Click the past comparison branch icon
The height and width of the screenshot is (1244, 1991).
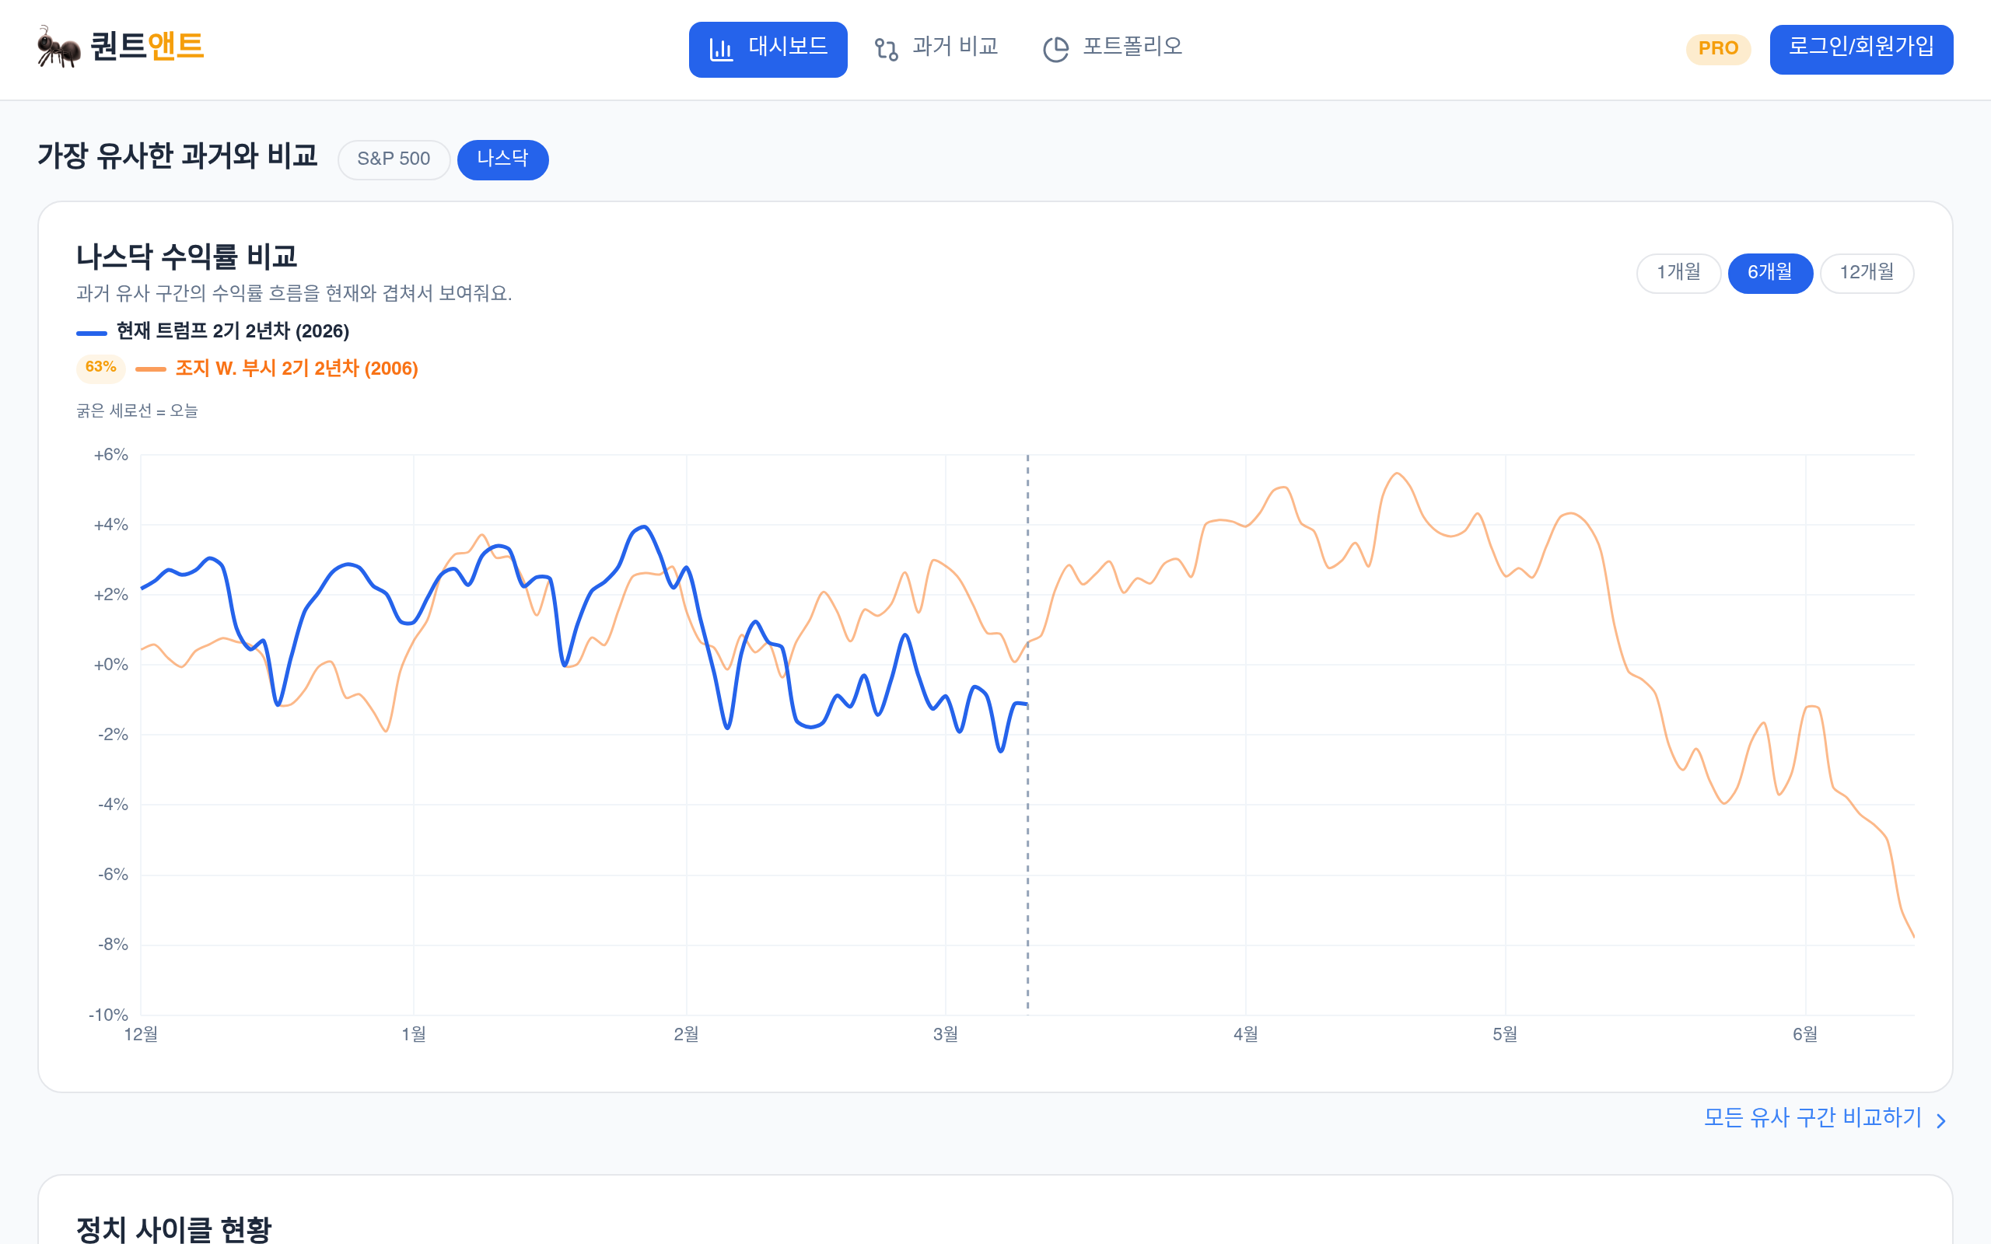point(885,49)
